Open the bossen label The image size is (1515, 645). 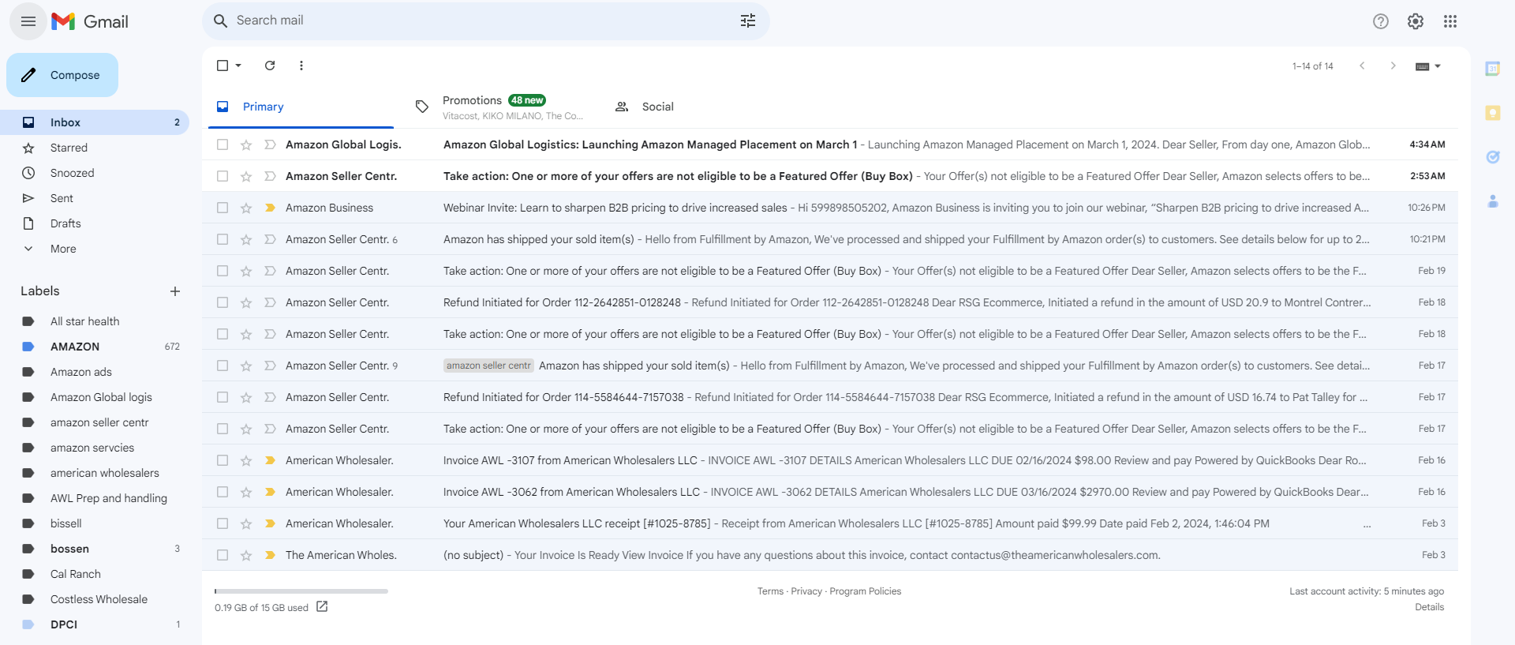point(95,549)
